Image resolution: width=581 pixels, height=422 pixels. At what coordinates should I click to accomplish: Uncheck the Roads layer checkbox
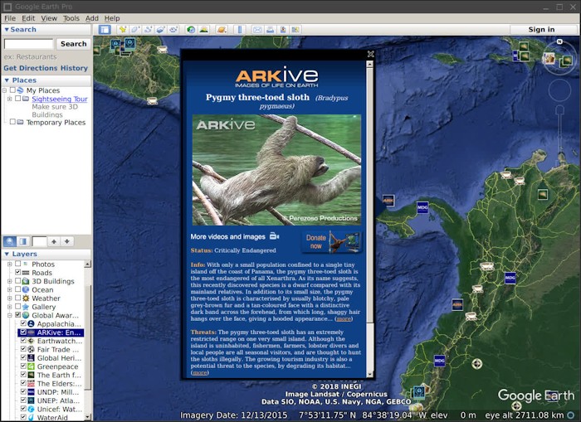click(x=17, y=273)
